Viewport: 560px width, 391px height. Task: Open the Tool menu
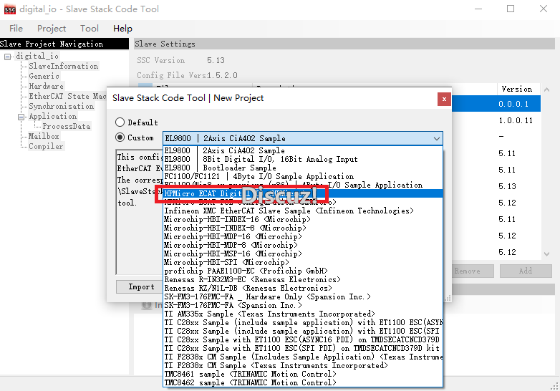coord(90,28)
